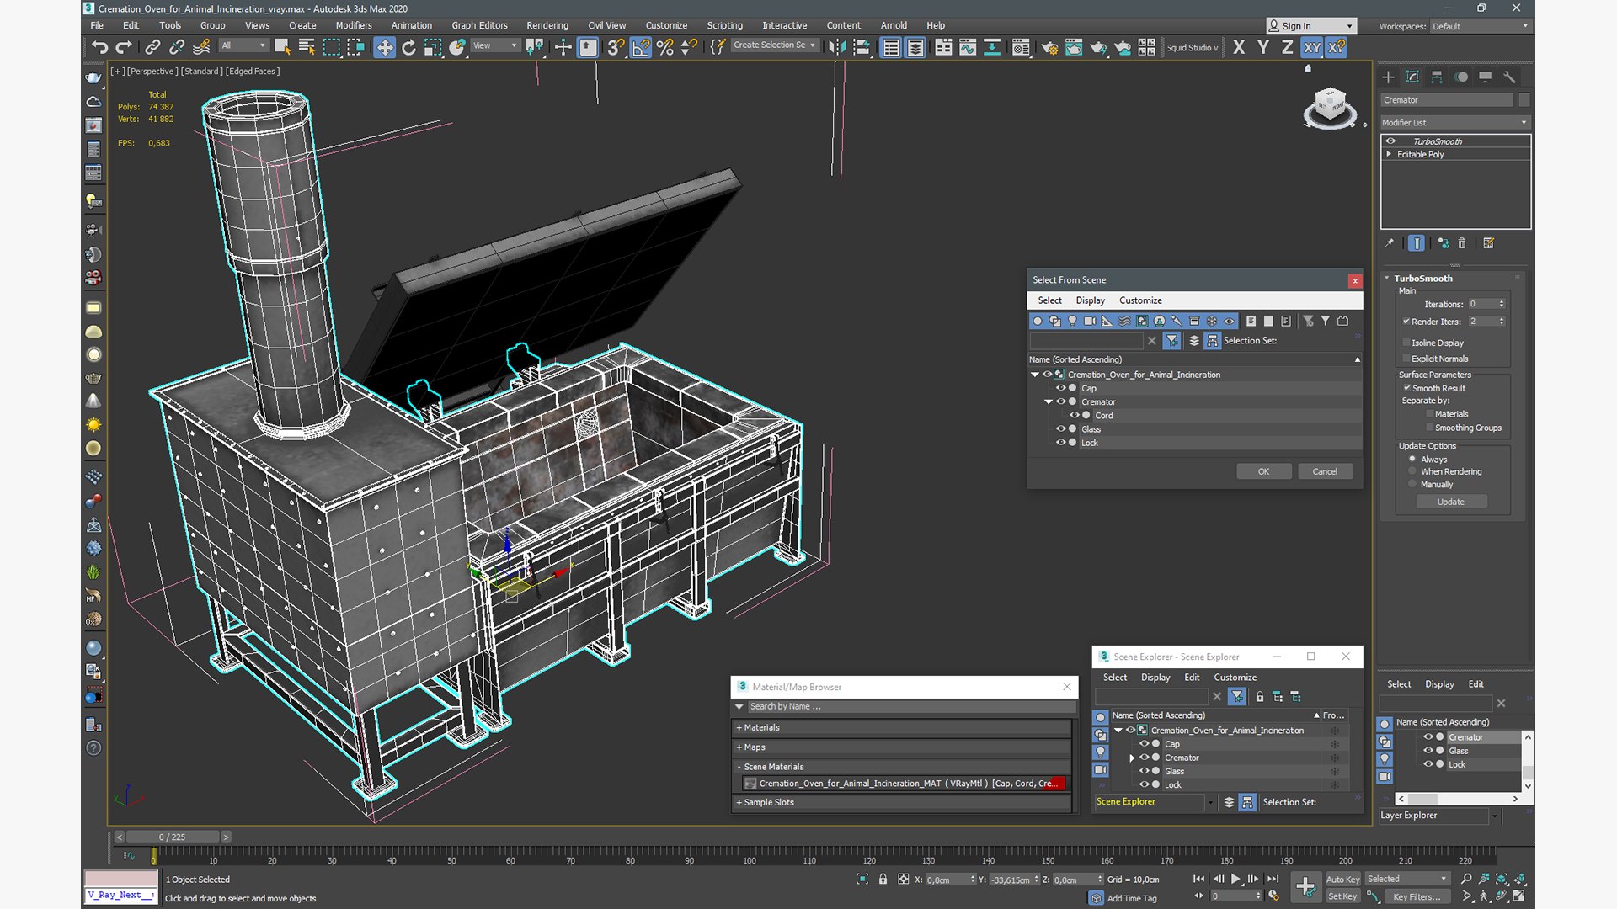Enable Isoline Display checkbox
Image resolution: width=1617 pixels, height=909 pixels.
click(1406, 343)
